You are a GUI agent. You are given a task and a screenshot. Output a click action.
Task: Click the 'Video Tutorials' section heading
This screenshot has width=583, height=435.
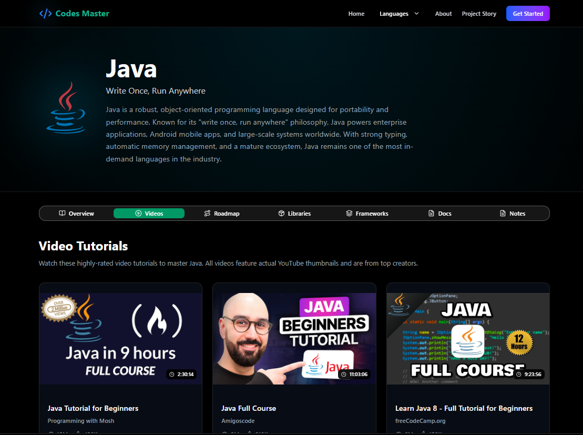click(83, 246)
